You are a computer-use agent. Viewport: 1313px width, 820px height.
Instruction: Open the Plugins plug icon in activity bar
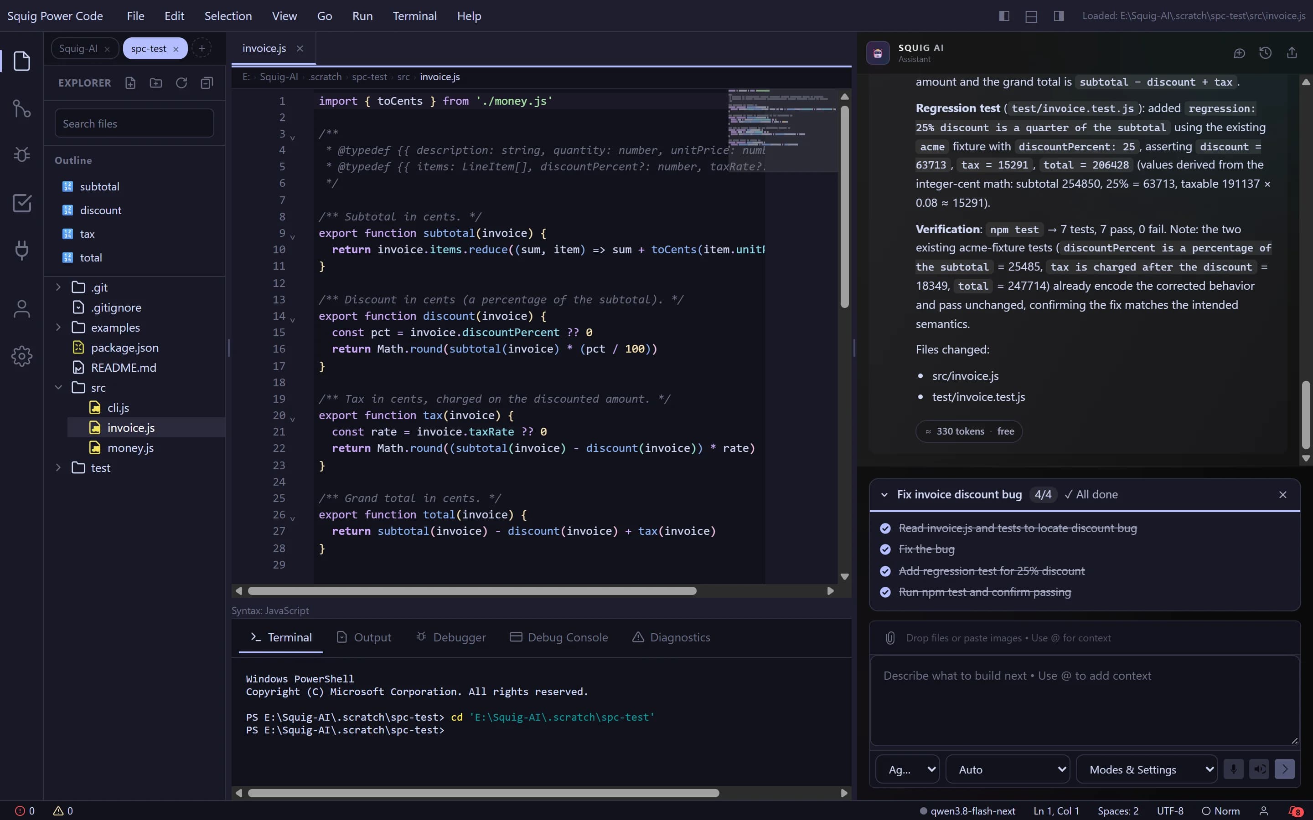22,250
